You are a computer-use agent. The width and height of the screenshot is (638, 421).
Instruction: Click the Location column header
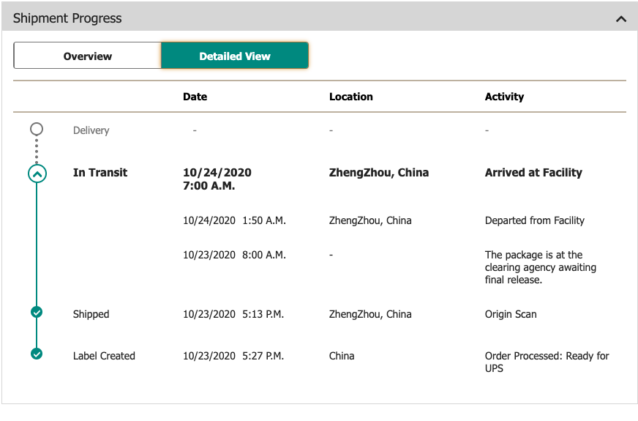click(350, 97)
